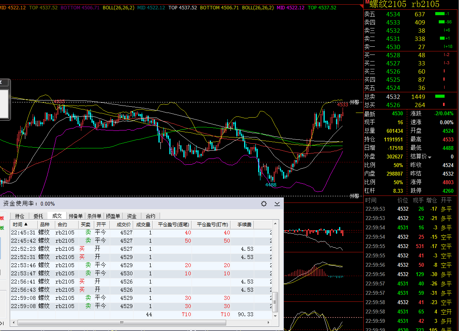Click the horizontal scrollbar right arrow
The height and width of the screenshot is (331, 459).
(269, 322)
